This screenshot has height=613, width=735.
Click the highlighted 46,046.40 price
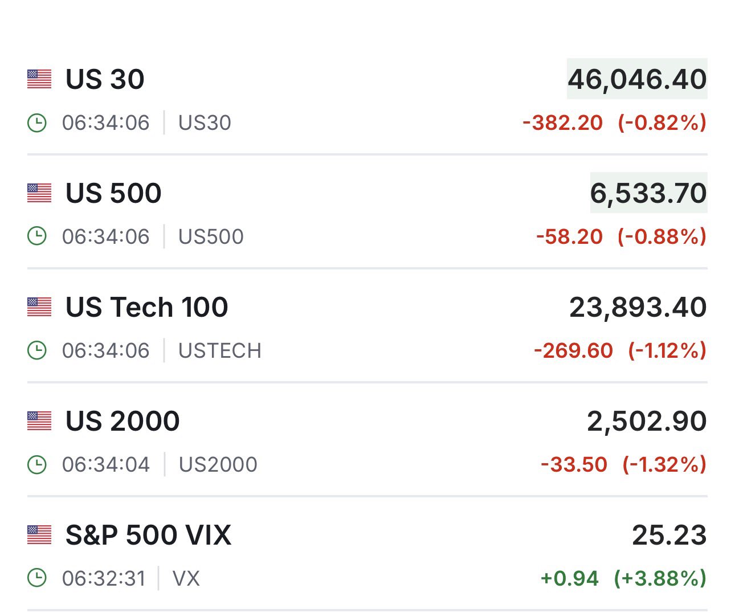click(637, 79)
